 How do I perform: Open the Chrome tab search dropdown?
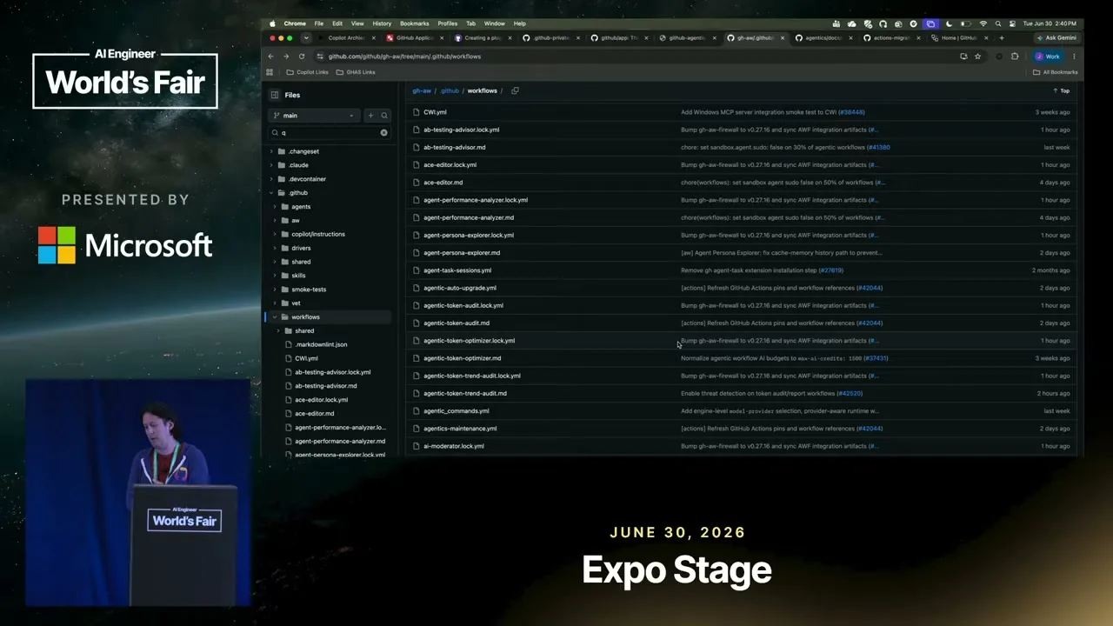(x=306, y=38)
